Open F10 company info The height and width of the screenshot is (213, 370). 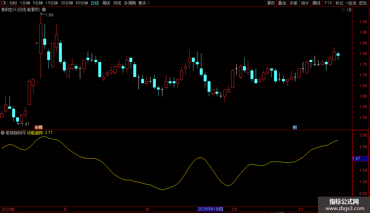click(328, 3)
